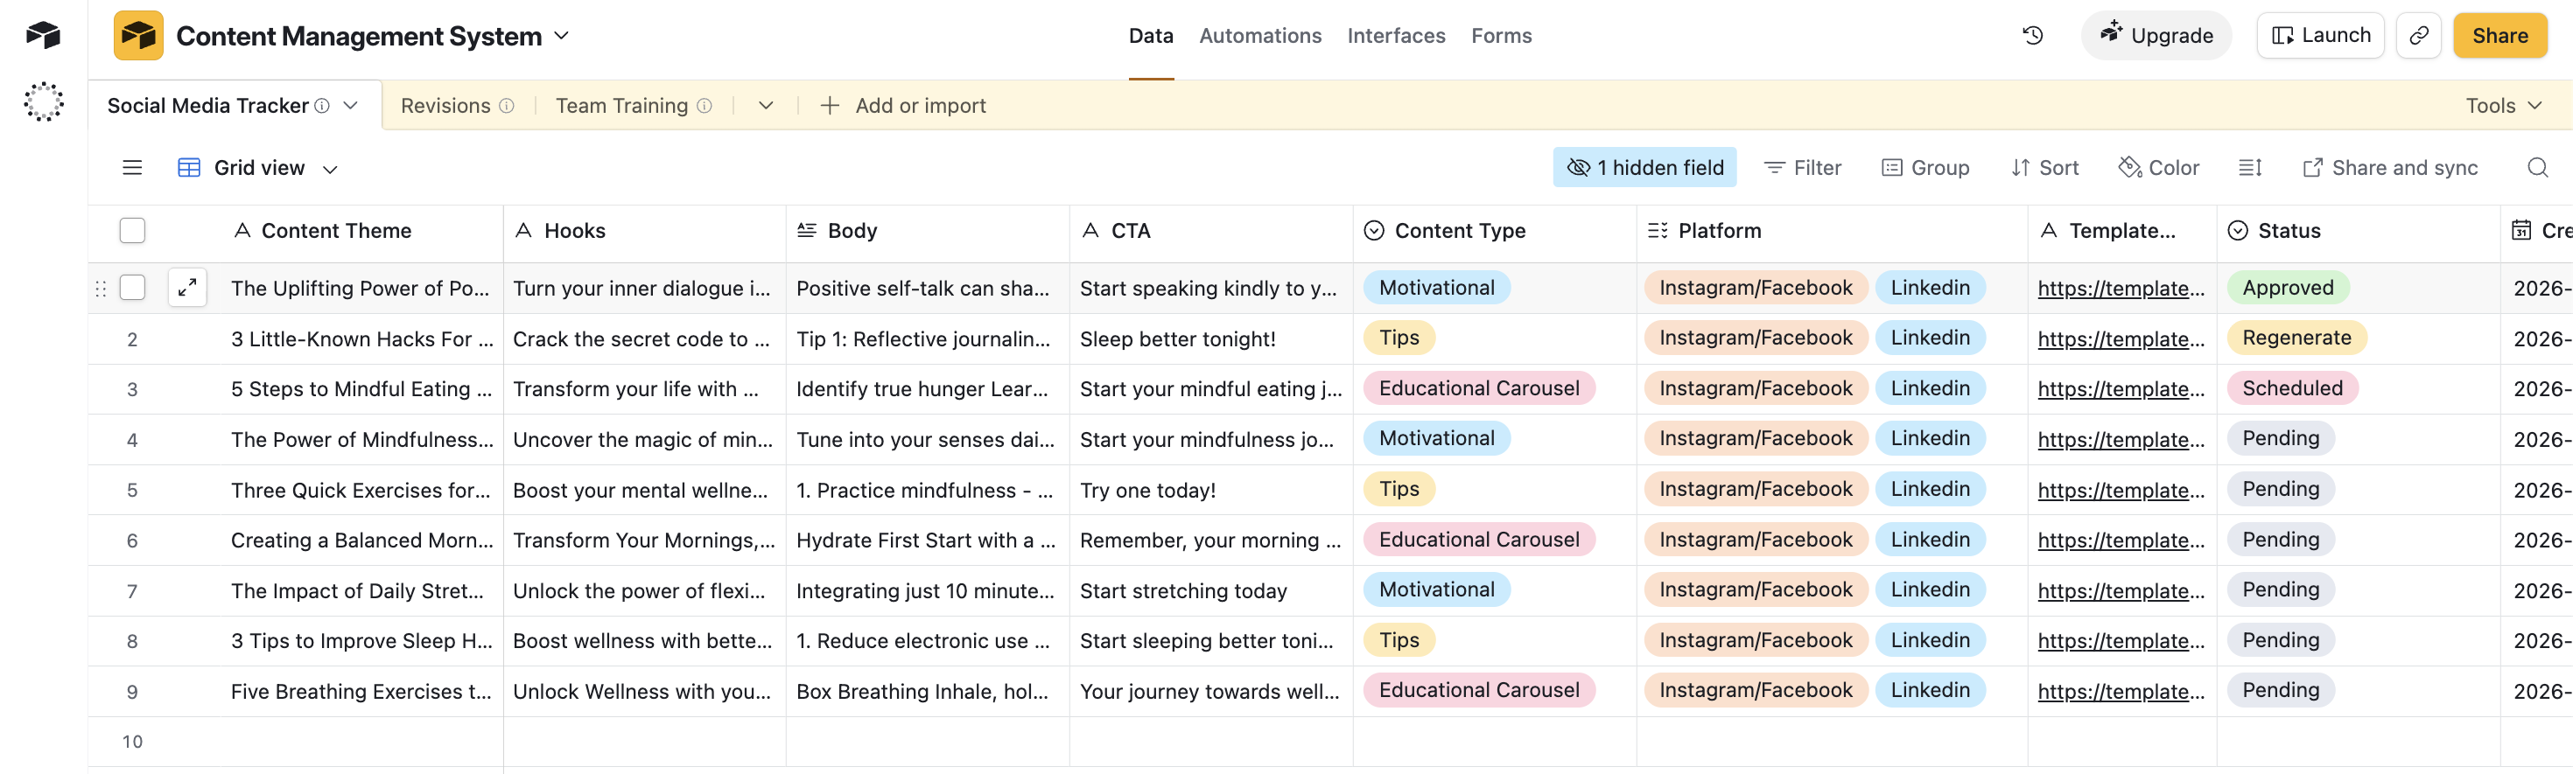Copy base link with the chain icon

[x=2418, y=36]
